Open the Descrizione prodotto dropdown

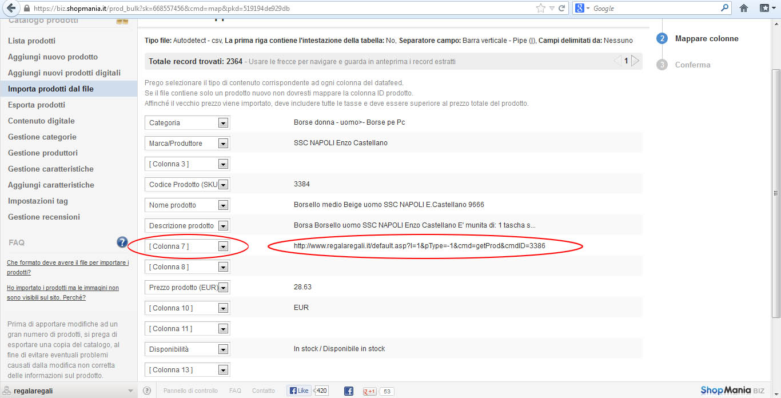(188, 225)
